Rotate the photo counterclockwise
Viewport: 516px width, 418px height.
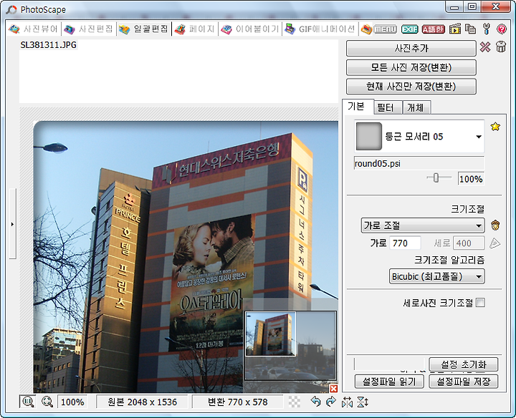[315, 402]
